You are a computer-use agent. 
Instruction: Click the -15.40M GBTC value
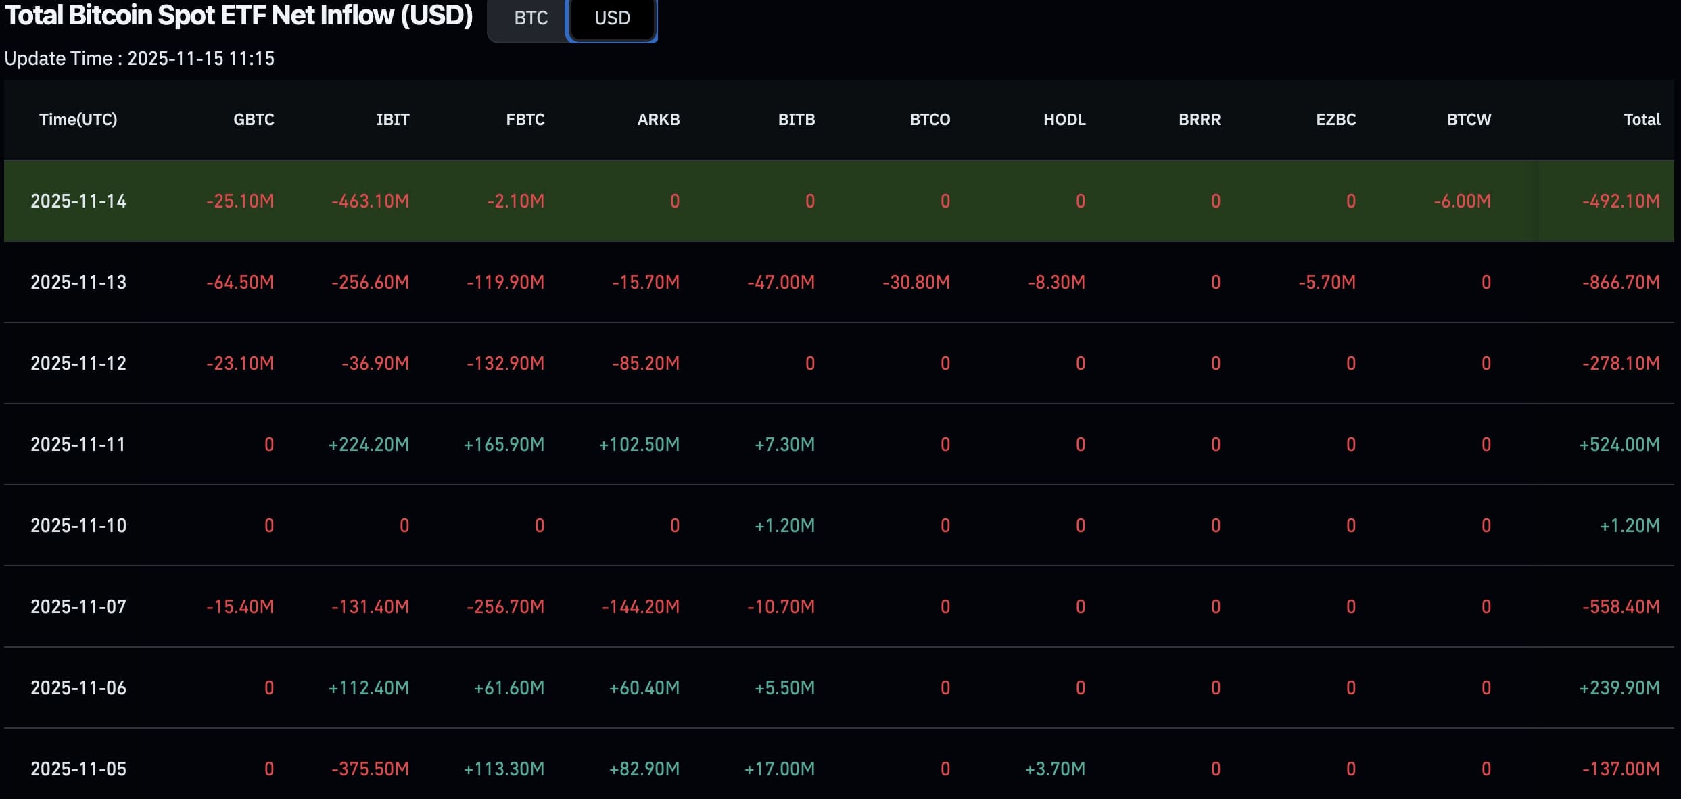240,607
